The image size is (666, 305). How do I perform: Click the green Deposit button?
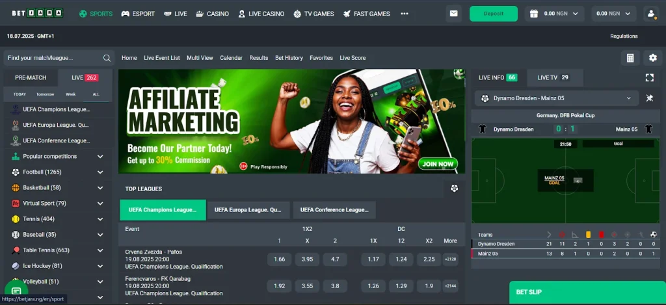(x=494, y=14)
